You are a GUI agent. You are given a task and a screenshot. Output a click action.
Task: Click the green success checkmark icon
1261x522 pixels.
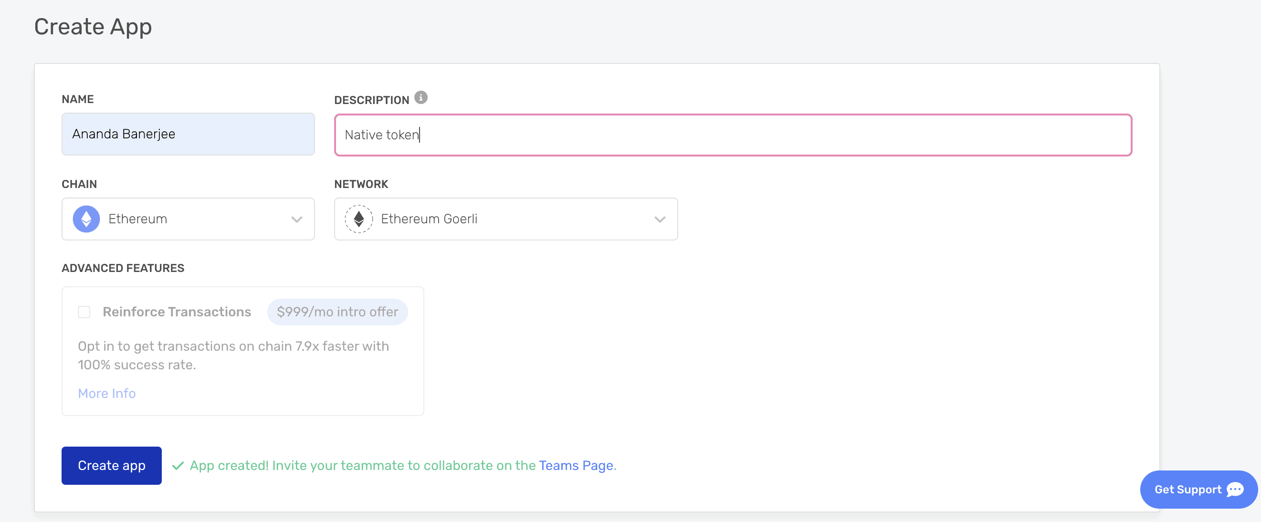pos(178,465)
